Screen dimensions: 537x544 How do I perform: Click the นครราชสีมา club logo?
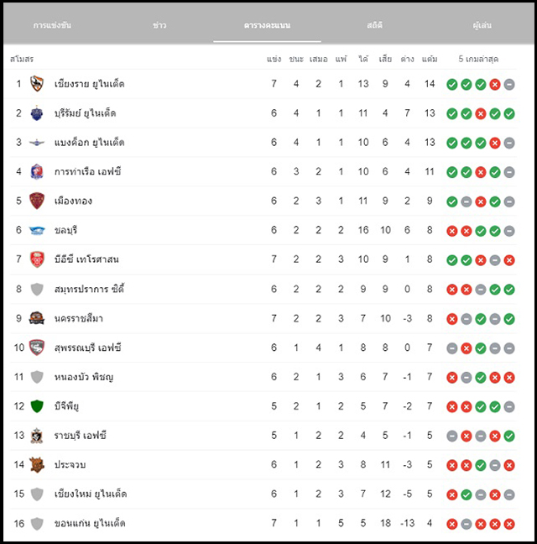tap(37, 318)
